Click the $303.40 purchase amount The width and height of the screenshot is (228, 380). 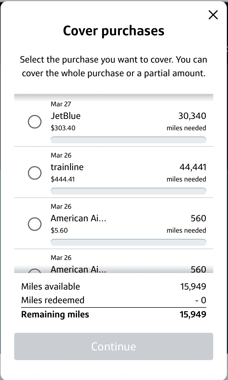pyautogui.click(x=63, y=128)
